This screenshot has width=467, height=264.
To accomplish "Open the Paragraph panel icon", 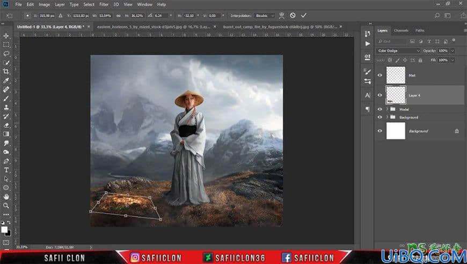I will click(368, 109).
